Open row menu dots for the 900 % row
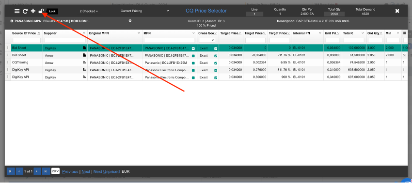The width and height of the screenshot is (412, 183). [8, 77]
